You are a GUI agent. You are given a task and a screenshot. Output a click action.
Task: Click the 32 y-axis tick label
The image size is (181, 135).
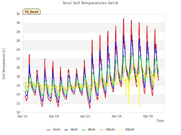(x=18, y=14)
